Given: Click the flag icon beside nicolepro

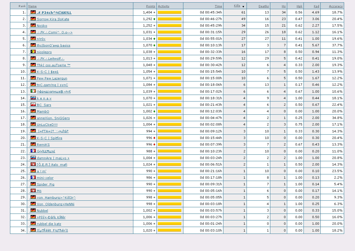Looking at the screenshot, I should tap(33, 52).
